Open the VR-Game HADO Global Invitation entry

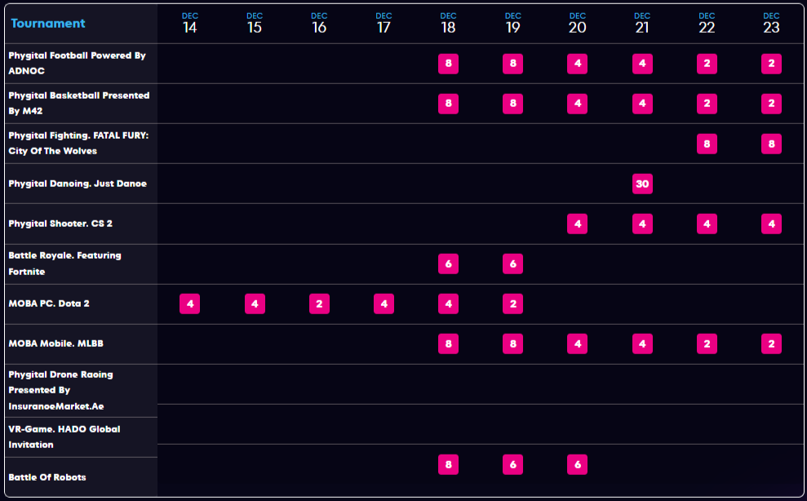coord(64,437)
